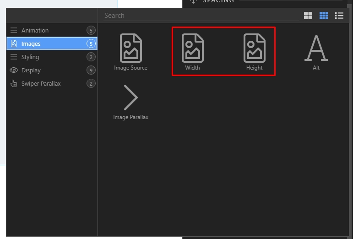Click the Search input field
This screenshot has width=353, height=239.
201,16
